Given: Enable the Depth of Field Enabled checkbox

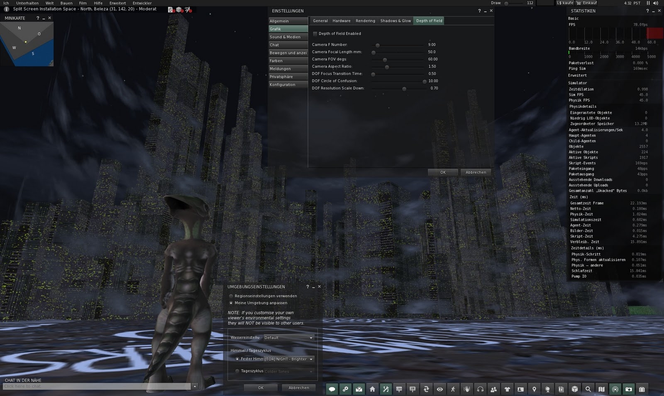Looking at the screenshot, I should pos(315,34).
